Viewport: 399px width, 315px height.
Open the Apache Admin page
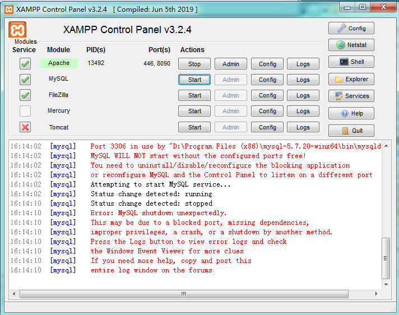(231, 64)
